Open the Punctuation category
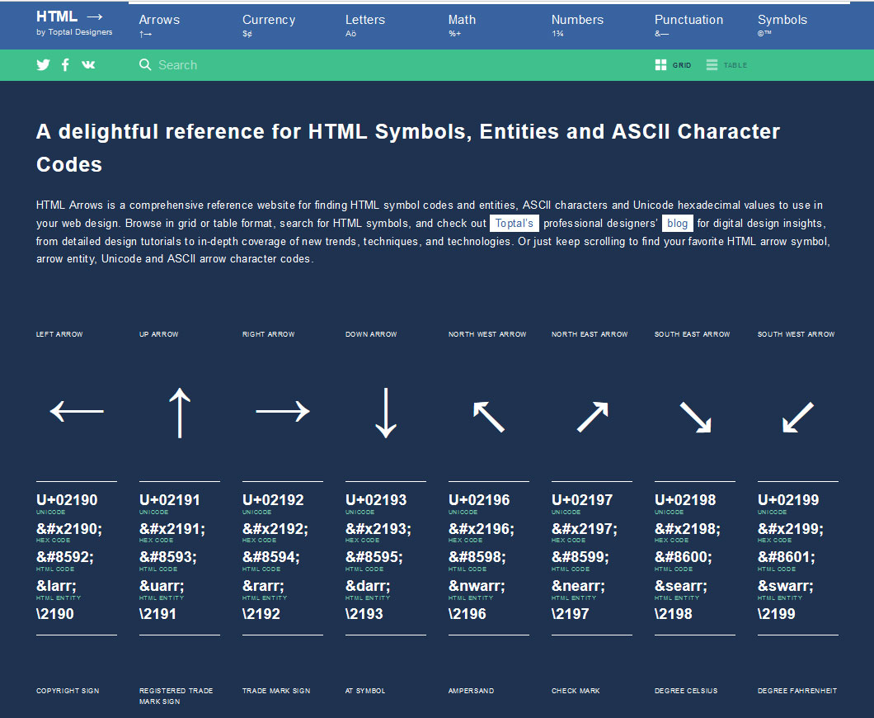The width and height of the screenshot is (874, 718). (x=688, y=25)
